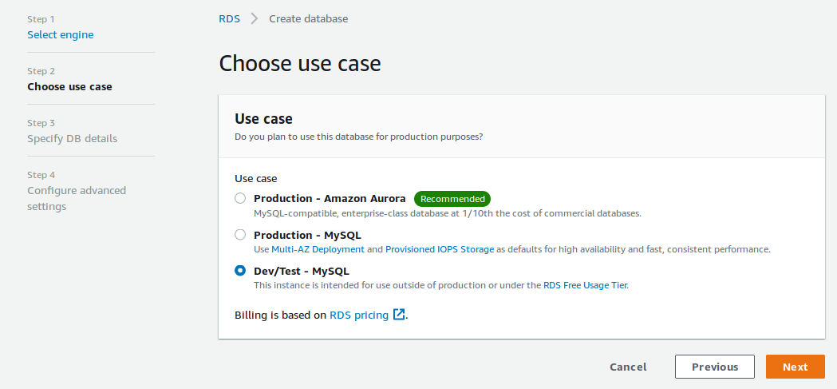Select Dev/Test - MySQL radio button
Viewport: 837px width, 389px height.
240,270
